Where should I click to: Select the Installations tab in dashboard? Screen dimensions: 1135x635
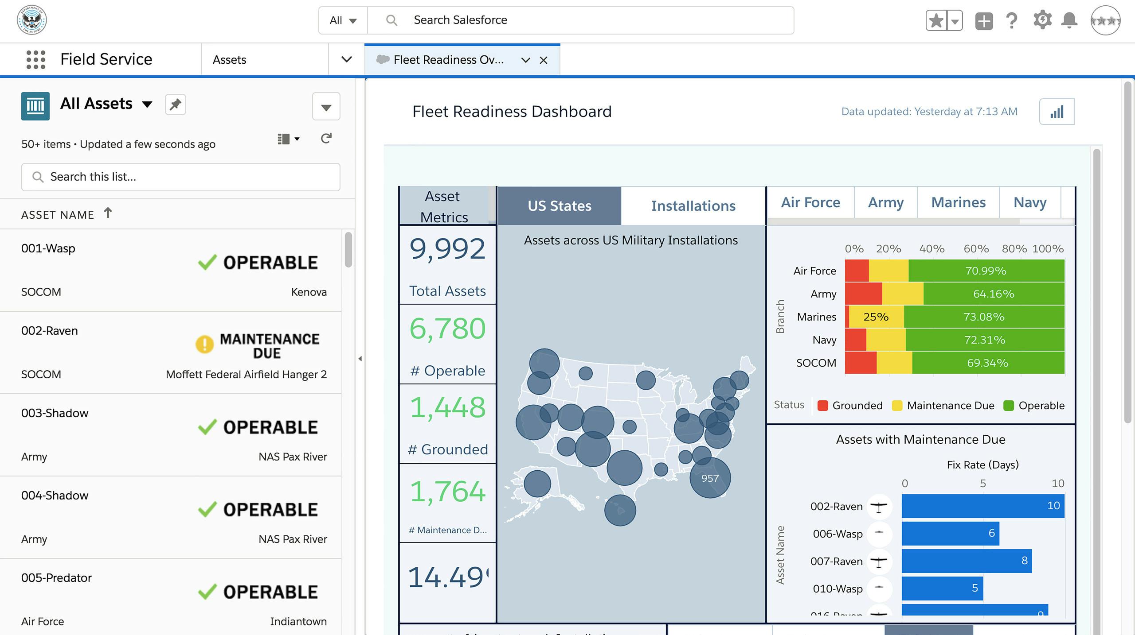[x=693, y=205]
